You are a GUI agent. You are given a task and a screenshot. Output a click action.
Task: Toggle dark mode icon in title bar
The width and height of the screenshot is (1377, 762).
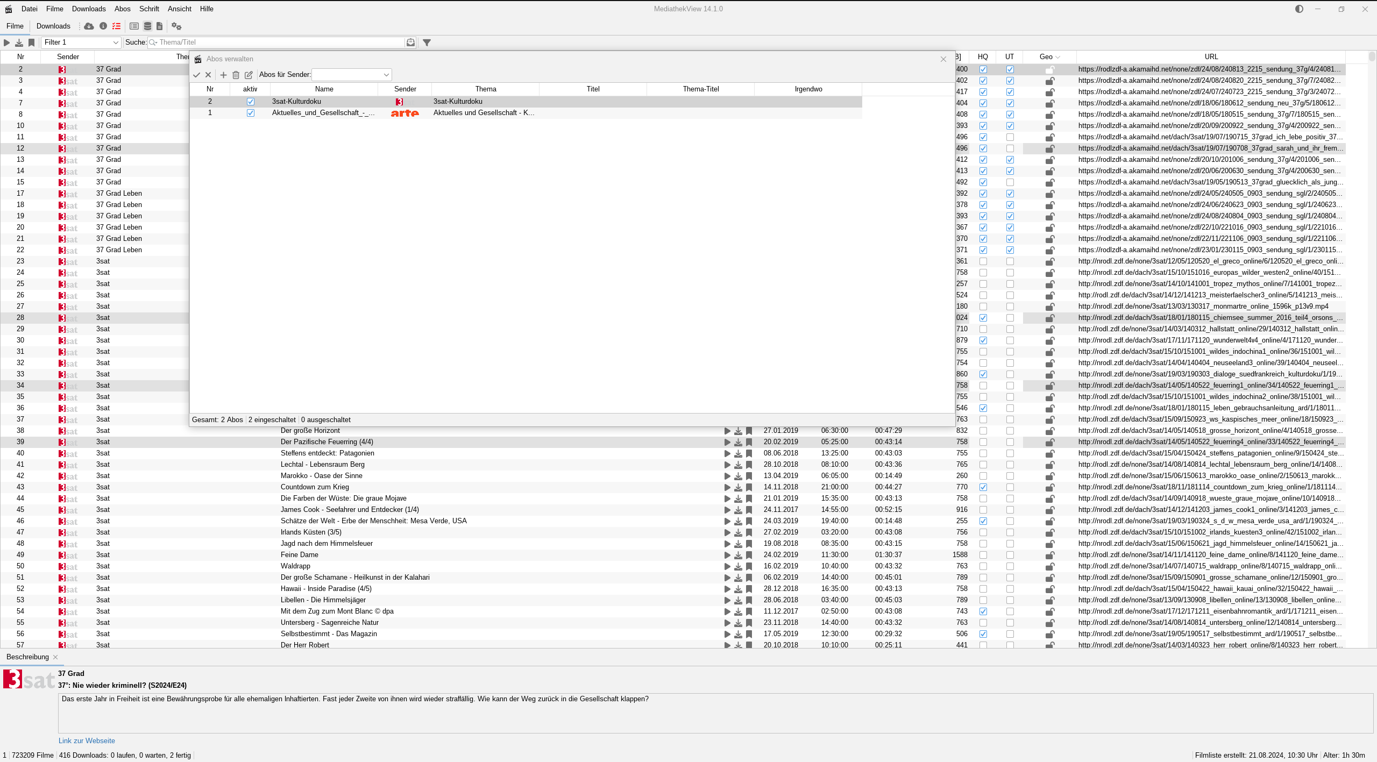1299,9
